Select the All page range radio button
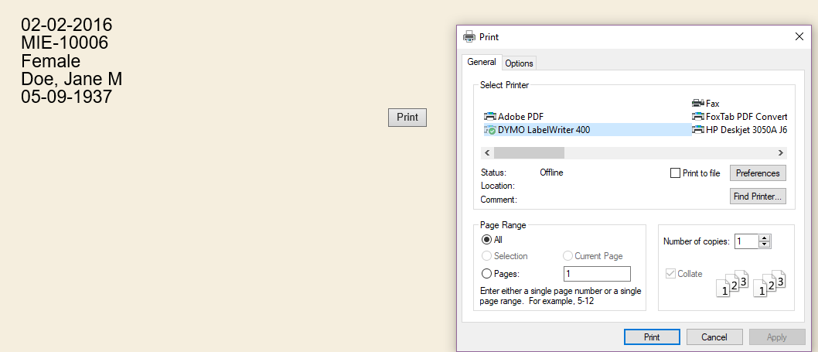This screenshot has height=352, width=818. (486, 240)
